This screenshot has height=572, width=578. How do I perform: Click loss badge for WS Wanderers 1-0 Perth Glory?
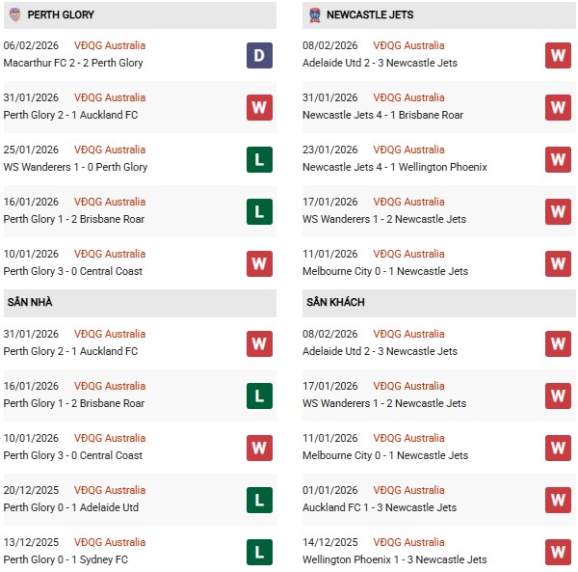click(x=259, y=159)
